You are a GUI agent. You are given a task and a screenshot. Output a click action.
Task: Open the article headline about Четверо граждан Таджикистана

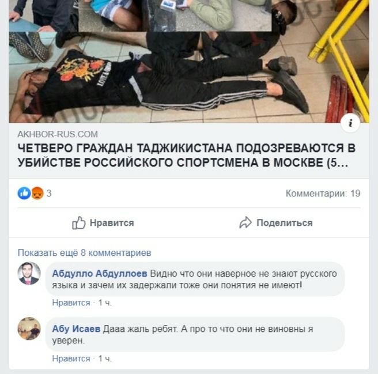[187, 155]
